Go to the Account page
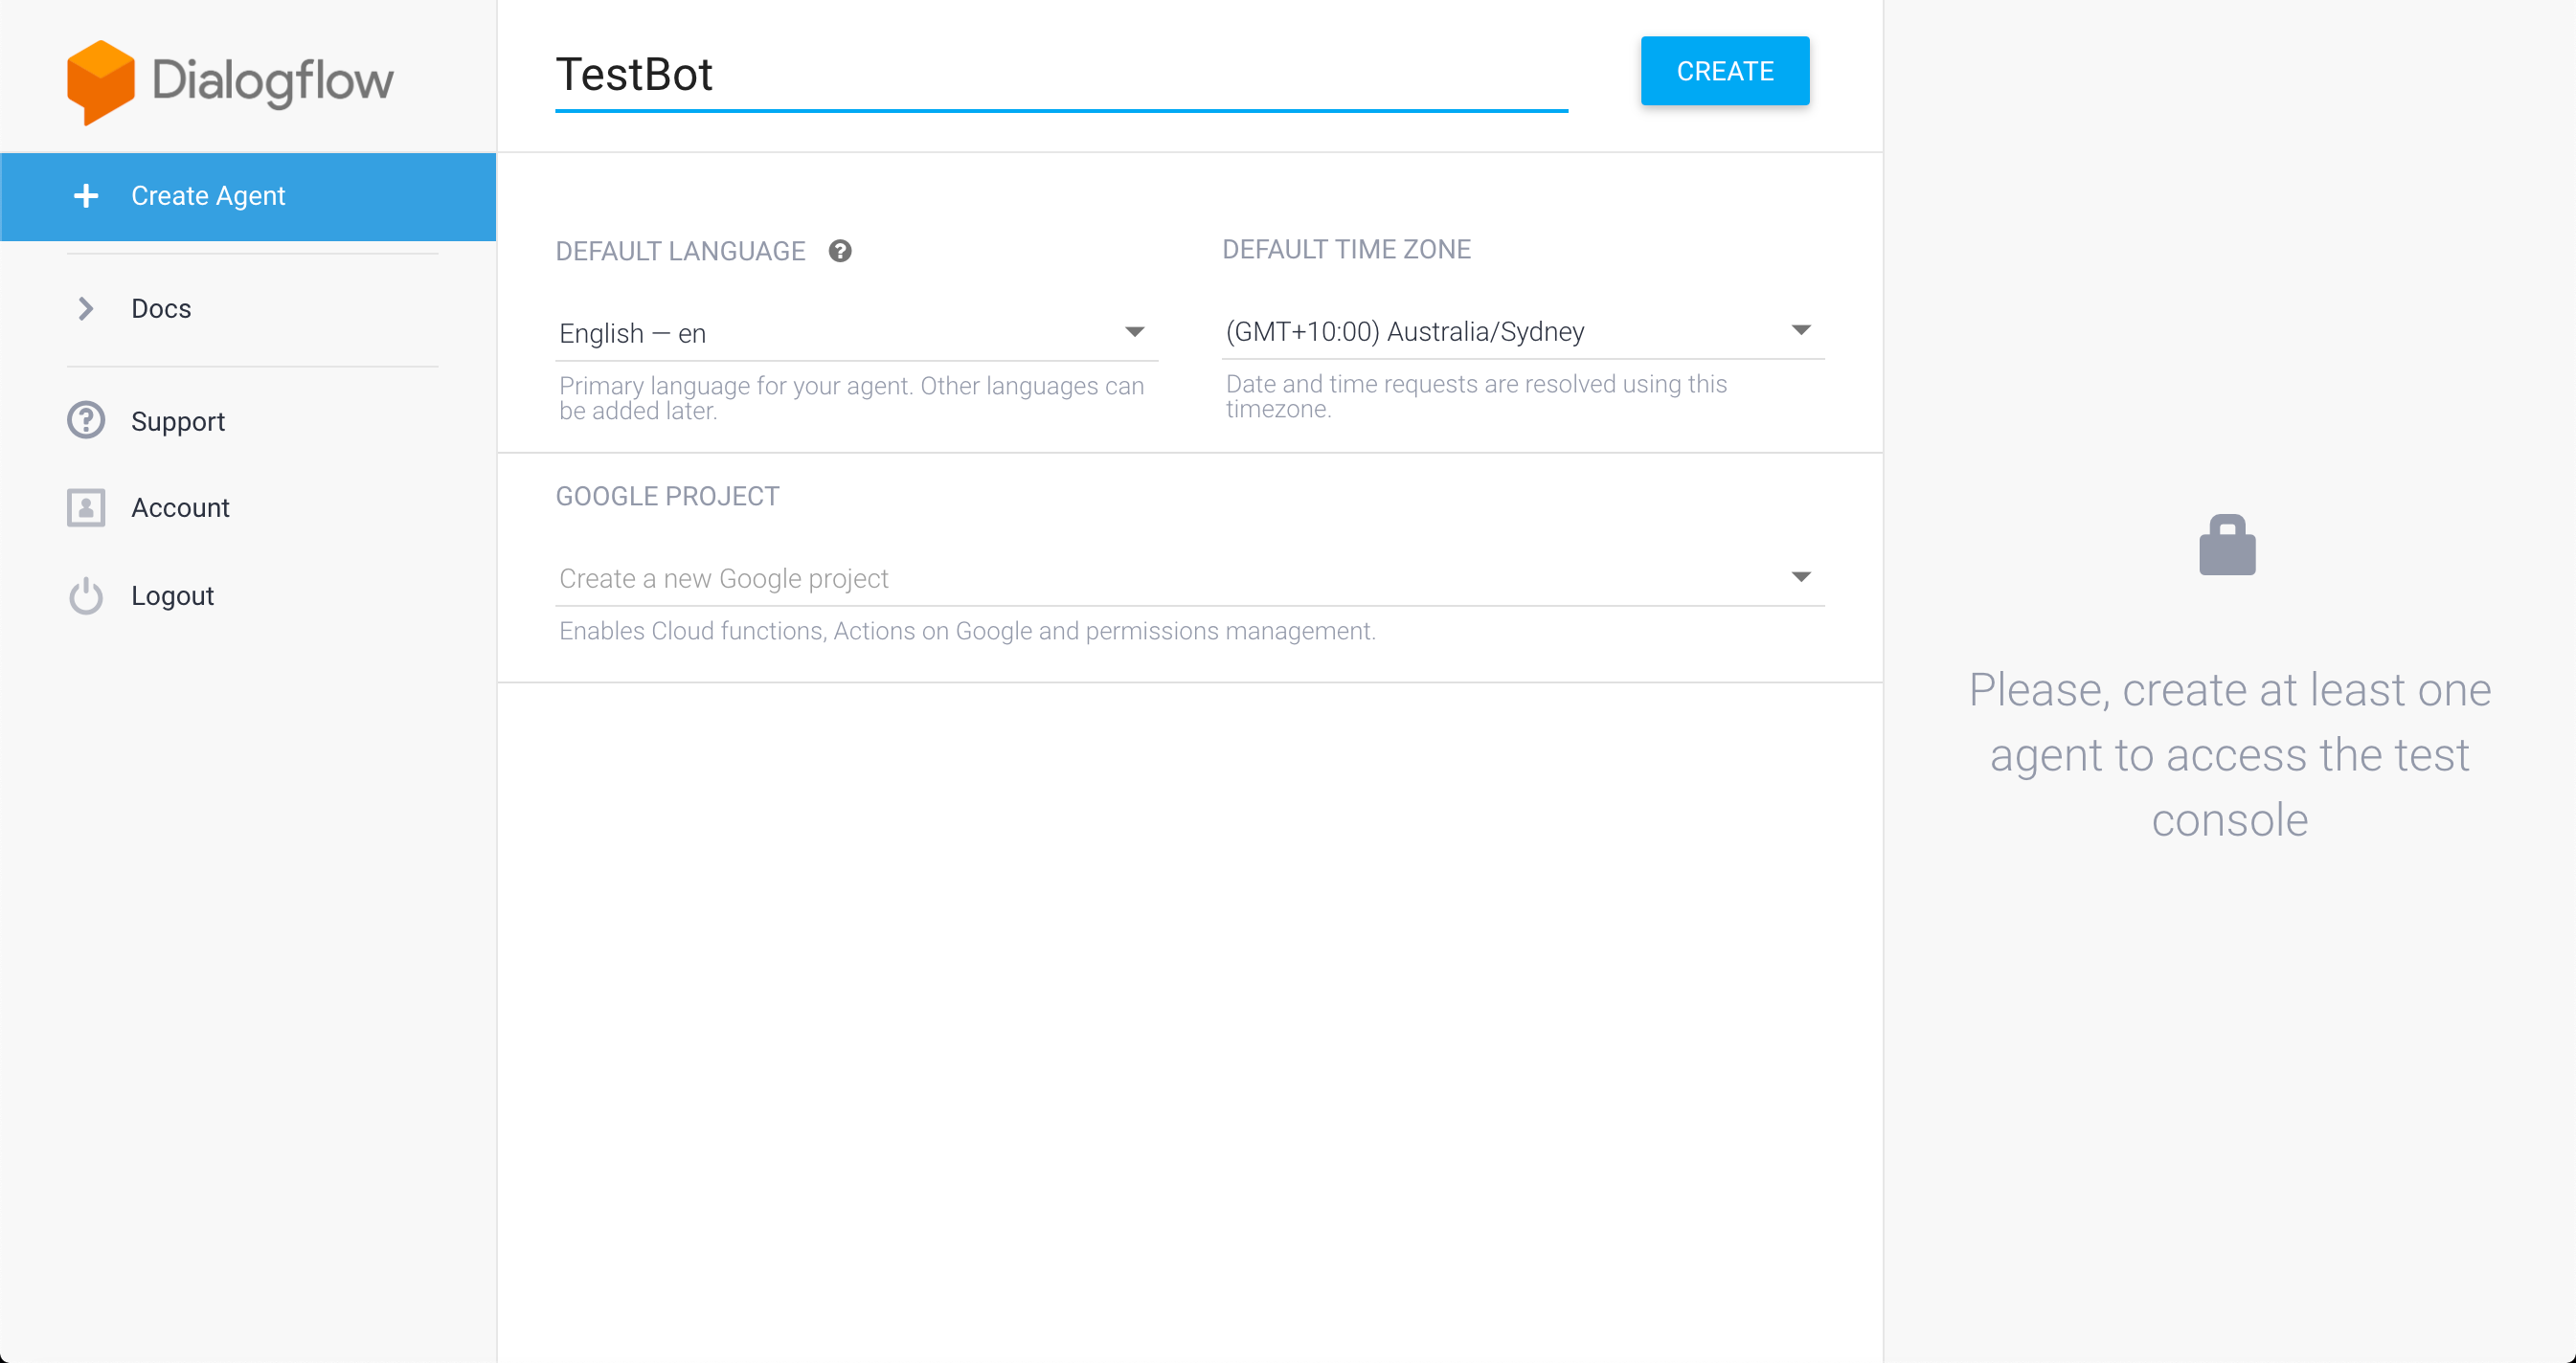The width and height of the screenshot is (2576, 1363). [180, 507]
